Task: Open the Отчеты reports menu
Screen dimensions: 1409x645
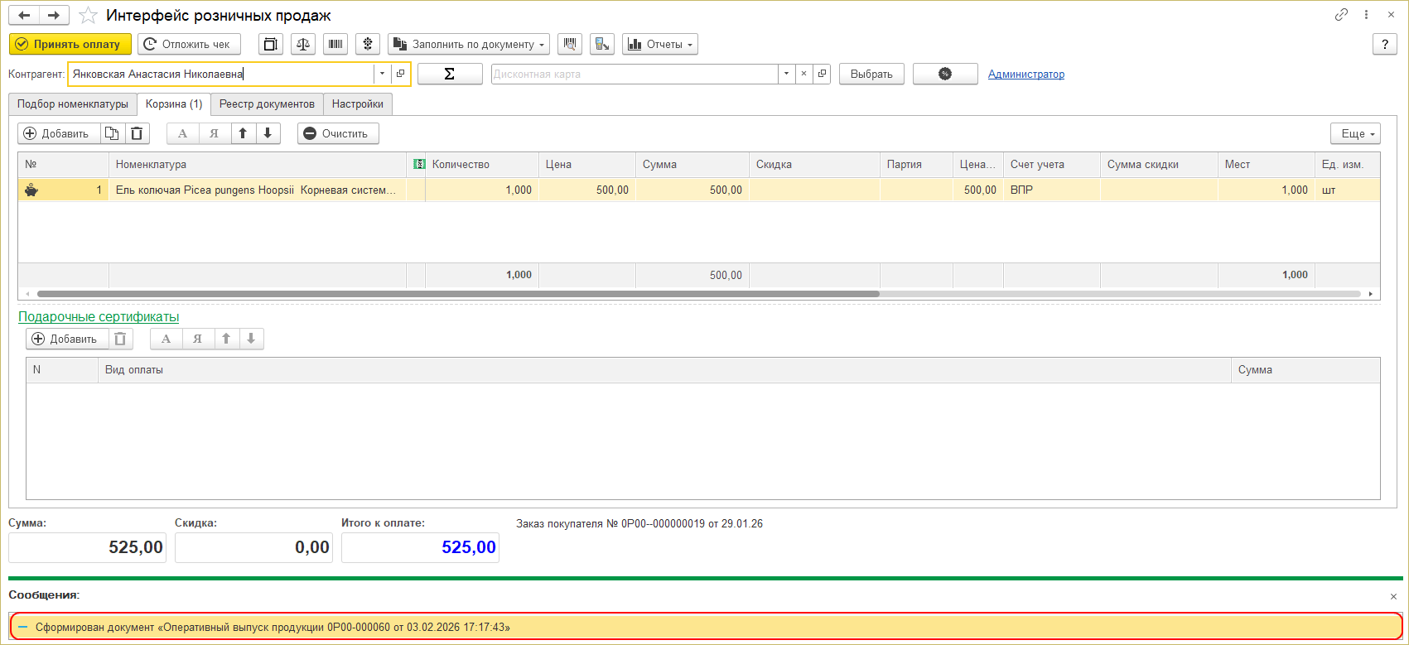Action: 660,44
